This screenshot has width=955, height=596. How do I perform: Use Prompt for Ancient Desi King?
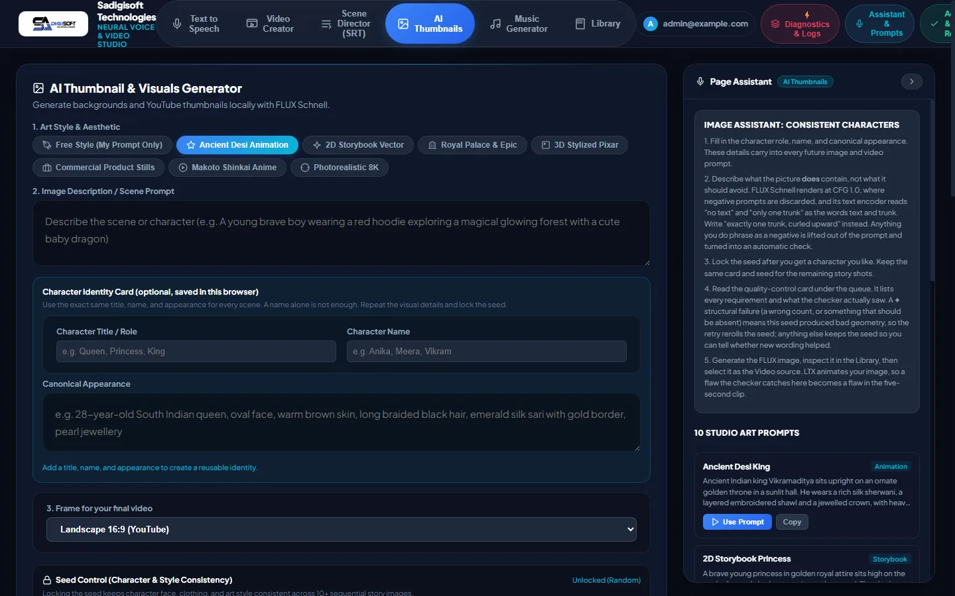pyautogui.click(x=737, y=522)
